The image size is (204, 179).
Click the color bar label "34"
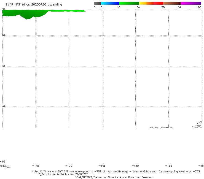138,7
